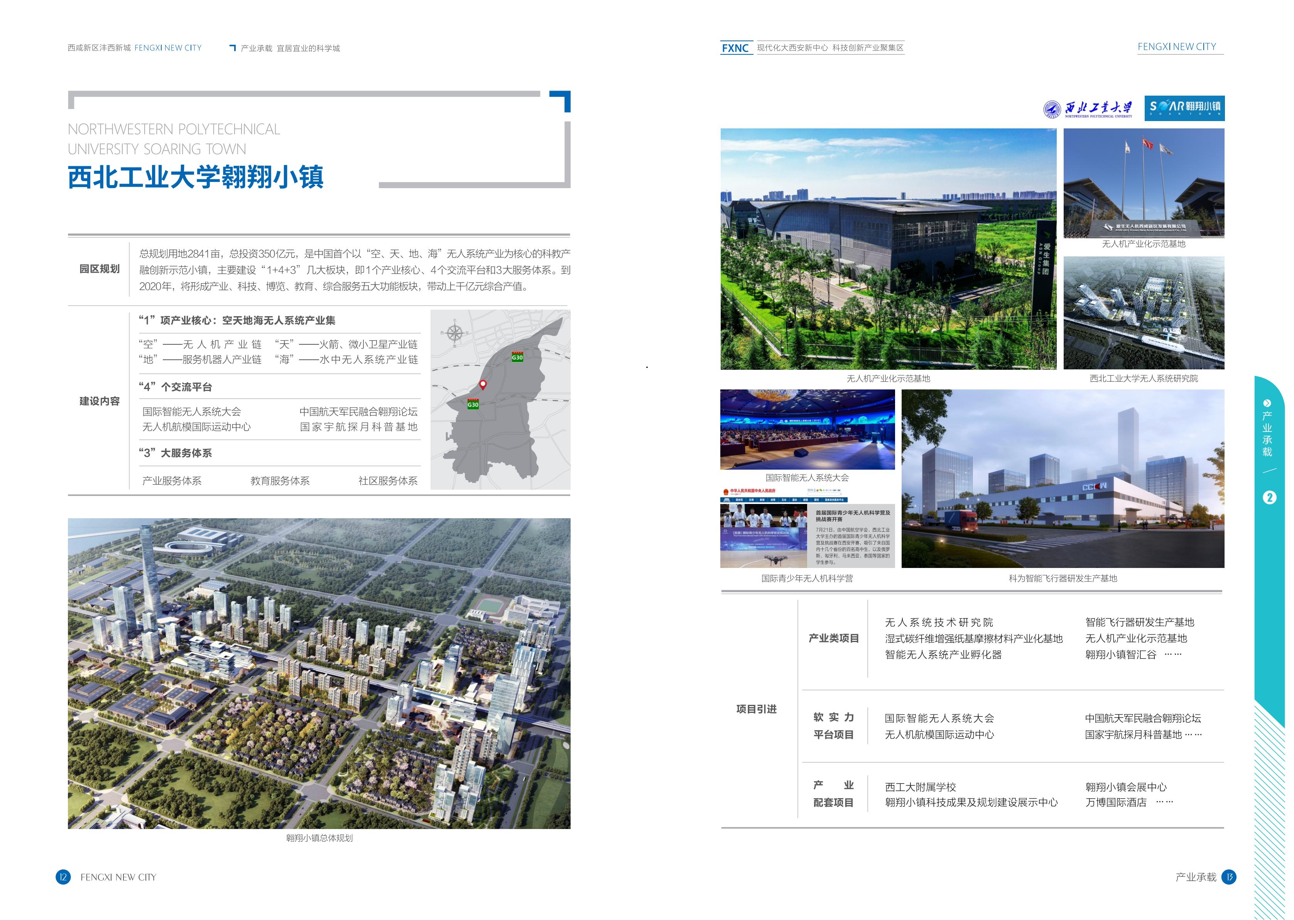Click 国家宇航探月科普基地 in the left table
The image size is (1294, 920).
pyautogui.click(x=358, y=427)
